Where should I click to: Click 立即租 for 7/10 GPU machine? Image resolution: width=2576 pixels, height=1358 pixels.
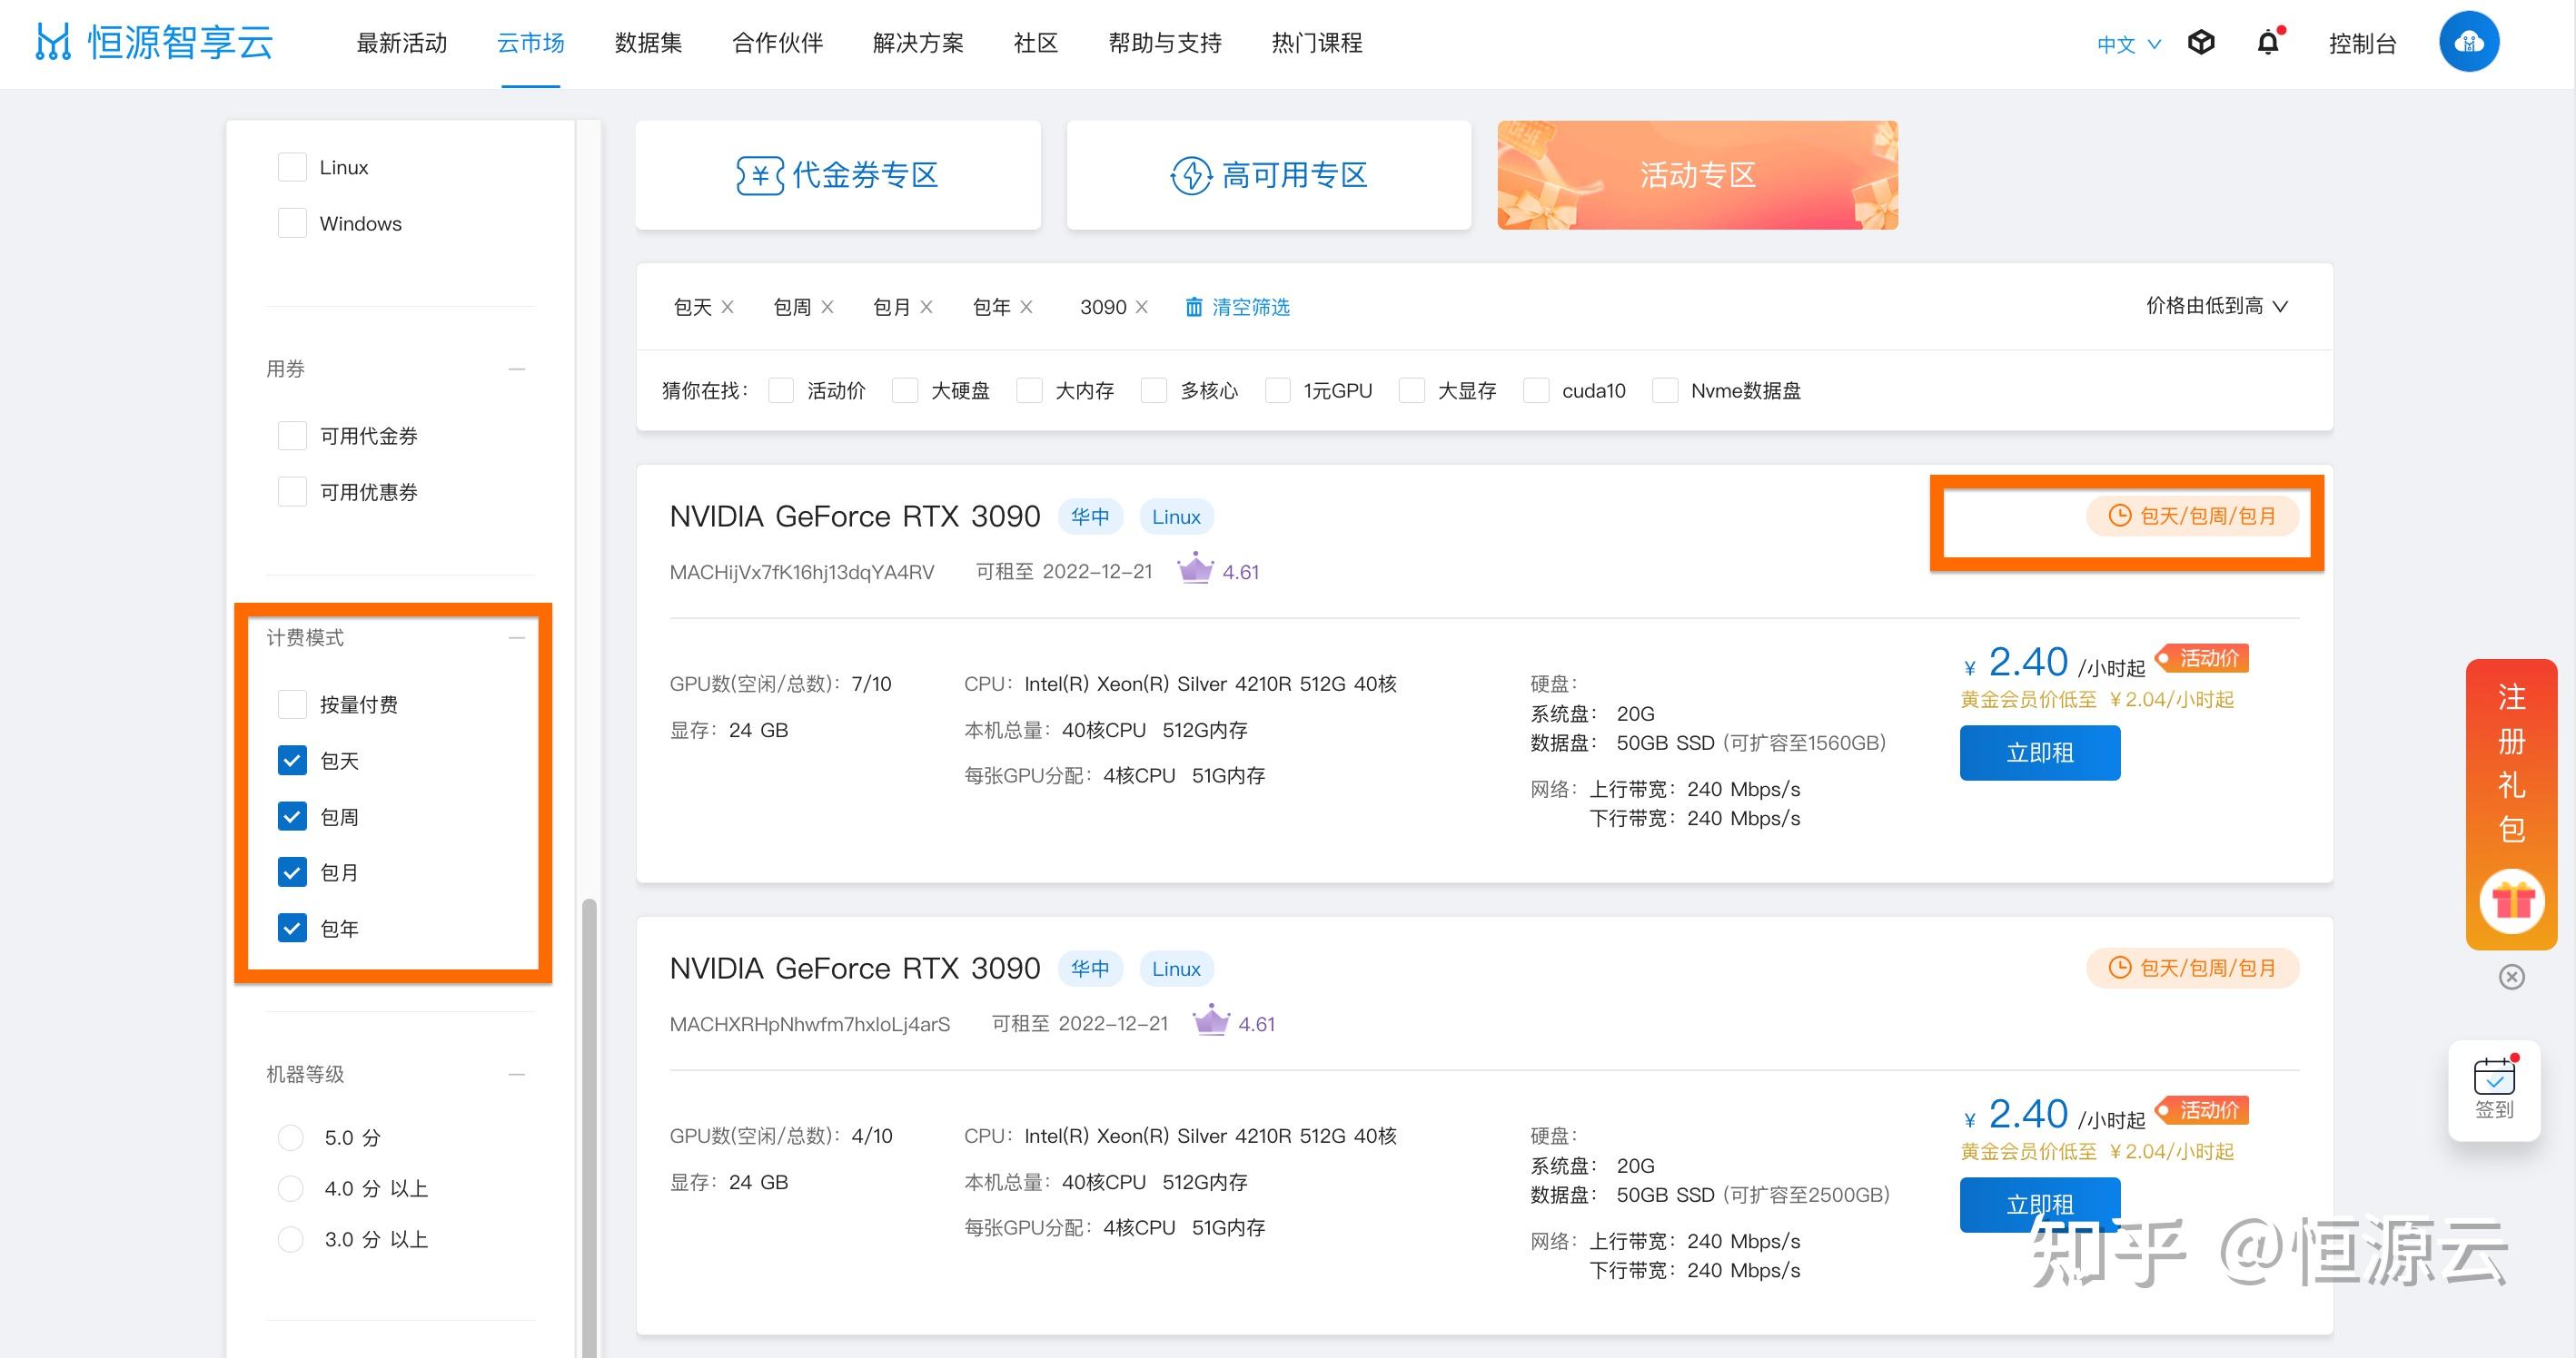[x=2040, y=753]
